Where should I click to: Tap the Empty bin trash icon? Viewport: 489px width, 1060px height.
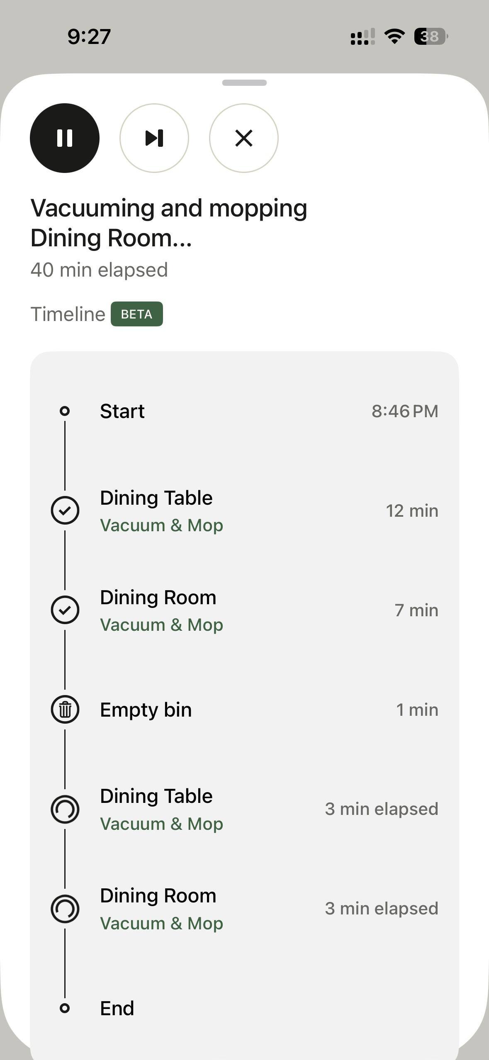click(x=65, y=710)
